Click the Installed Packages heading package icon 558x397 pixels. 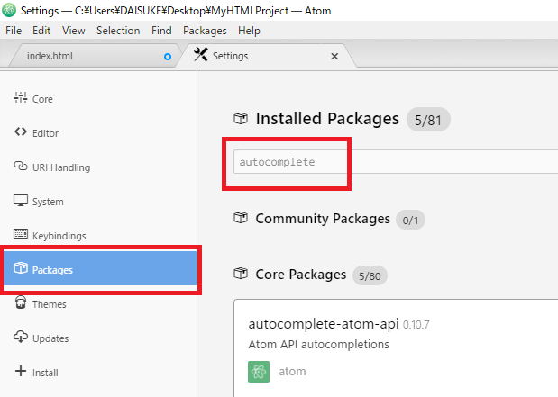pyautogui.click(x=241, y=118)
